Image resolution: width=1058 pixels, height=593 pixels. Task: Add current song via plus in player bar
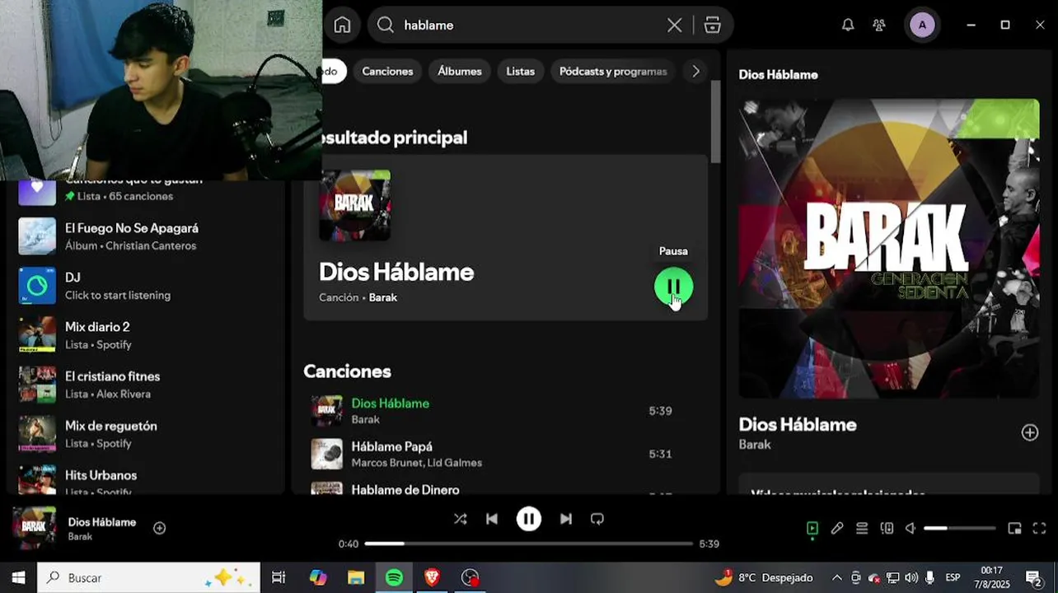tap(160, 528)
